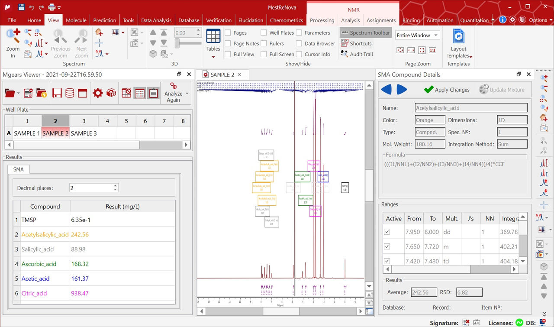Click the database icon in Mgears toolbar
Screen dimensions: 554x327
click(x=69, y=93)
